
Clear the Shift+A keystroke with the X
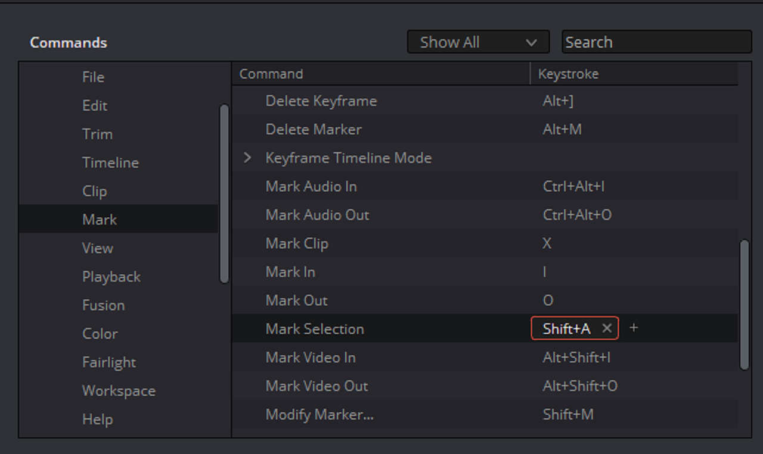click(x=607, y=328)
